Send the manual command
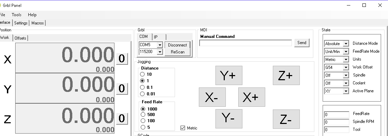 [302, 43]
